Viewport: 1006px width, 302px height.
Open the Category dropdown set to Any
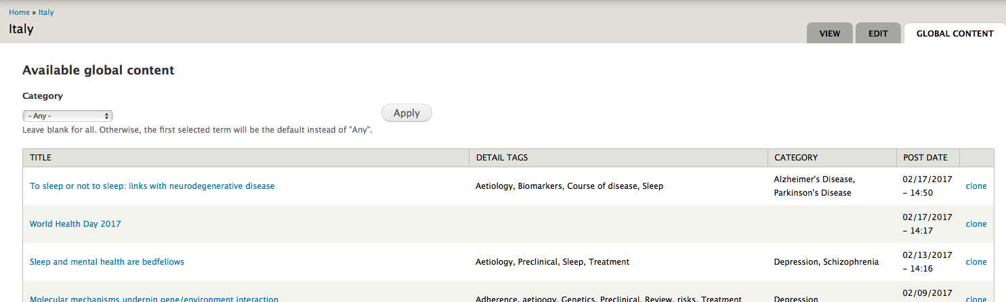pyautogui.click(x=67, y=116)
